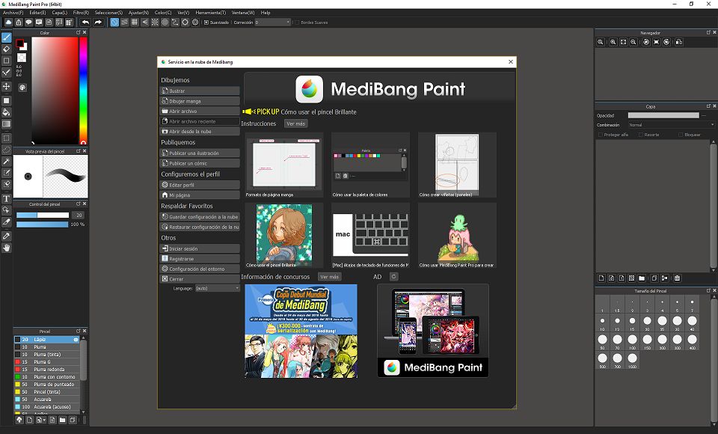The width and height of the screenshot is (718, 434).
Task: Select the transparent color swatch
Action: [x=22, y=58]
